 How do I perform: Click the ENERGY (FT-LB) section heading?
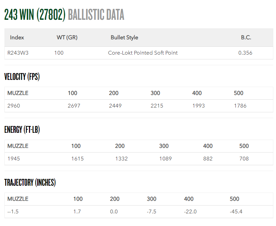click(22, 130)
